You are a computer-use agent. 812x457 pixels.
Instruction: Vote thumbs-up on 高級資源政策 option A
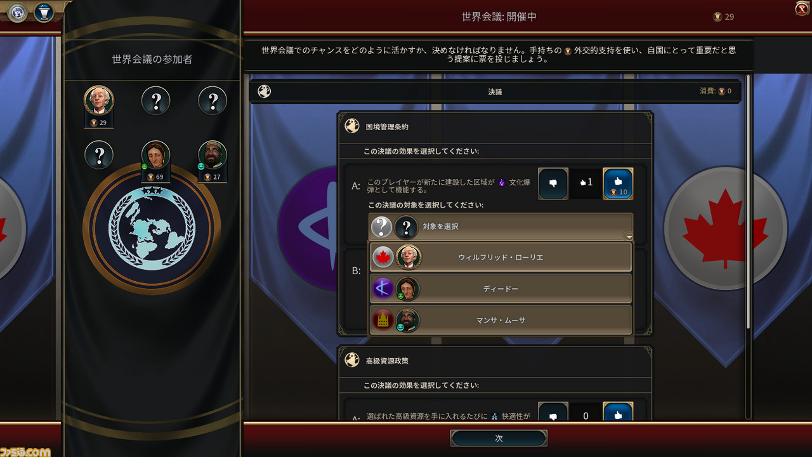pos(618,413)
